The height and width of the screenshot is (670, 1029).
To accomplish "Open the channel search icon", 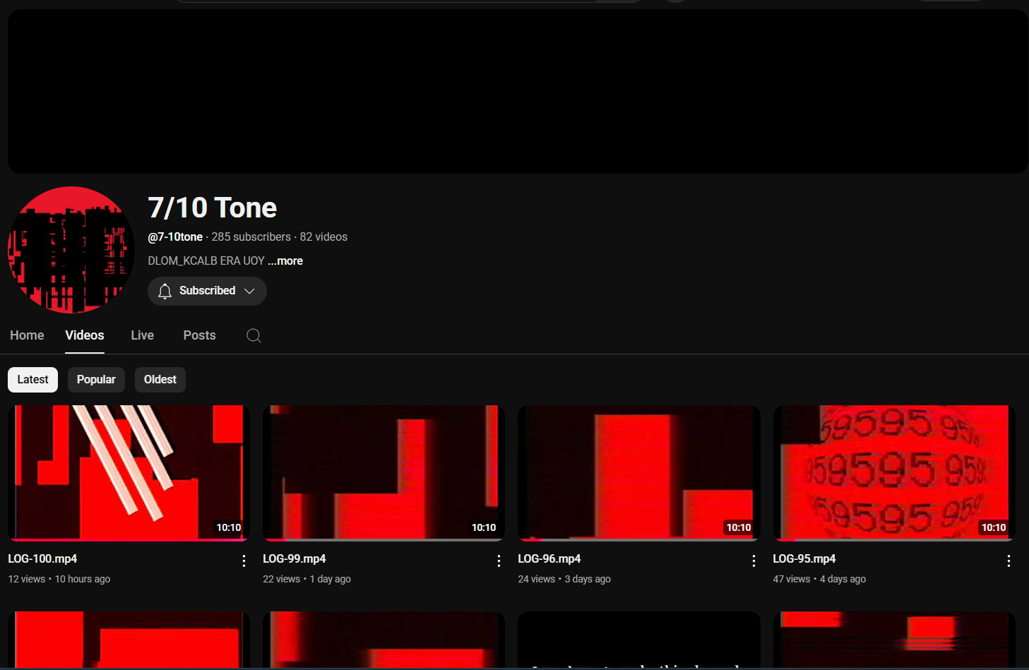I will 254,335.
